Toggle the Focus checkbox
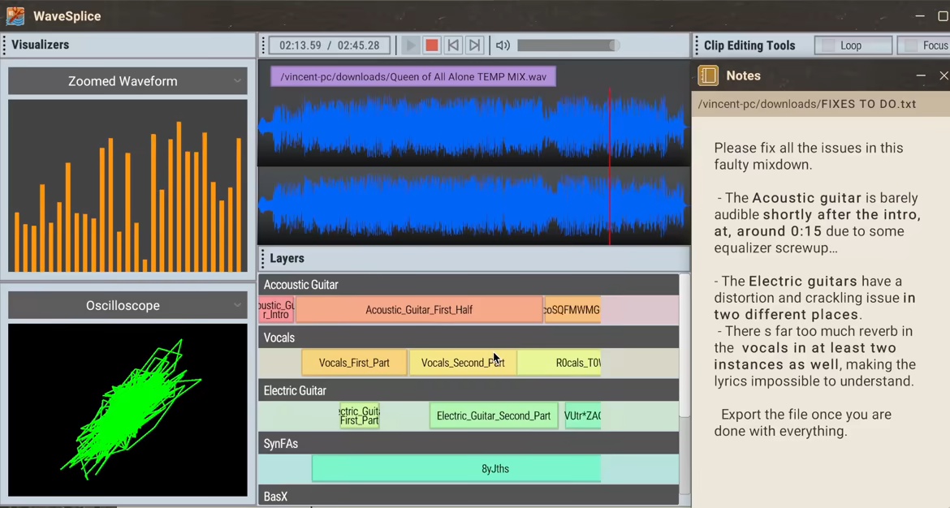This screenshot has width=950, height=508. coord(910,45)
